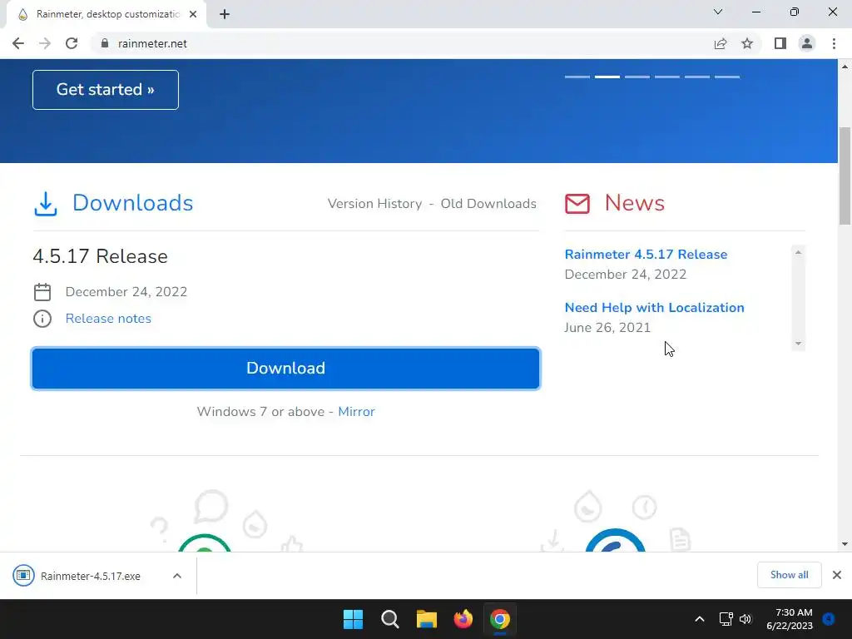
Task: Click the News list scroll-up arrow
Action: (x=798, y=252)
